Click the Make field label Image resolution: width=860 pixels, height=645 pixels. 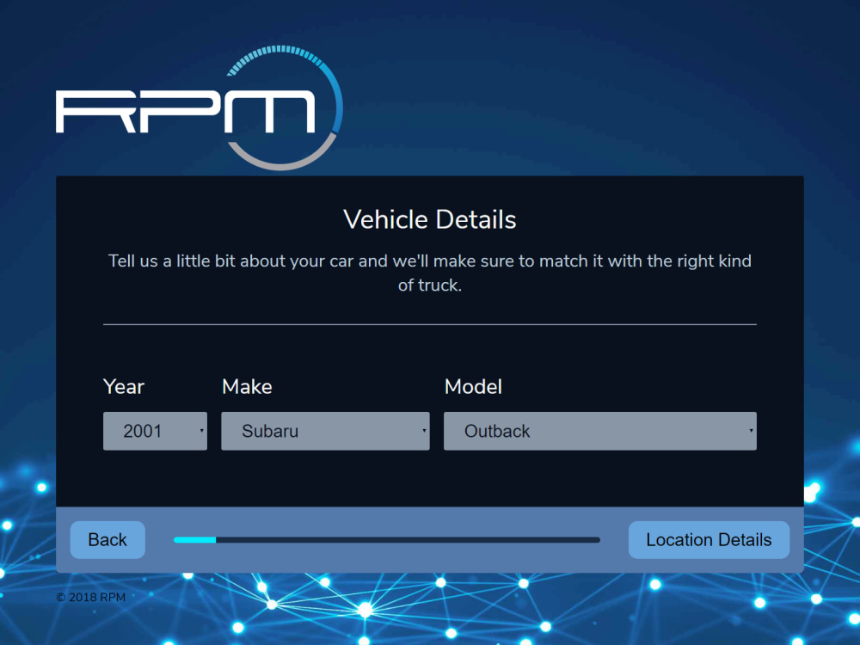point(247,387)
